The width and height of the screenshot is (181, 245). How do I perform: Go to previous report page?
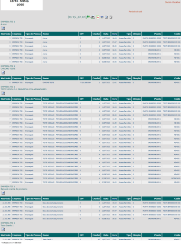(74, 17)
